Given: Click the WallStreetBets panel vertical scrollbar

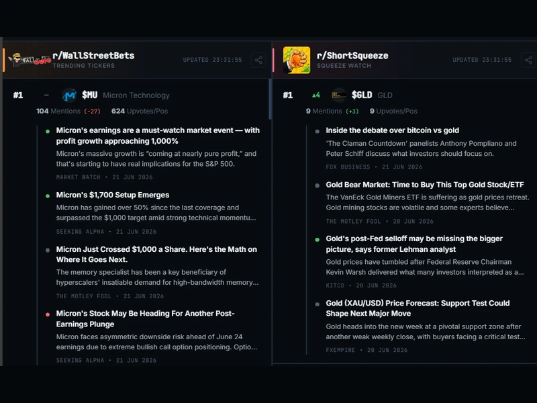Looking at the screenshot, I should [271, 99].
